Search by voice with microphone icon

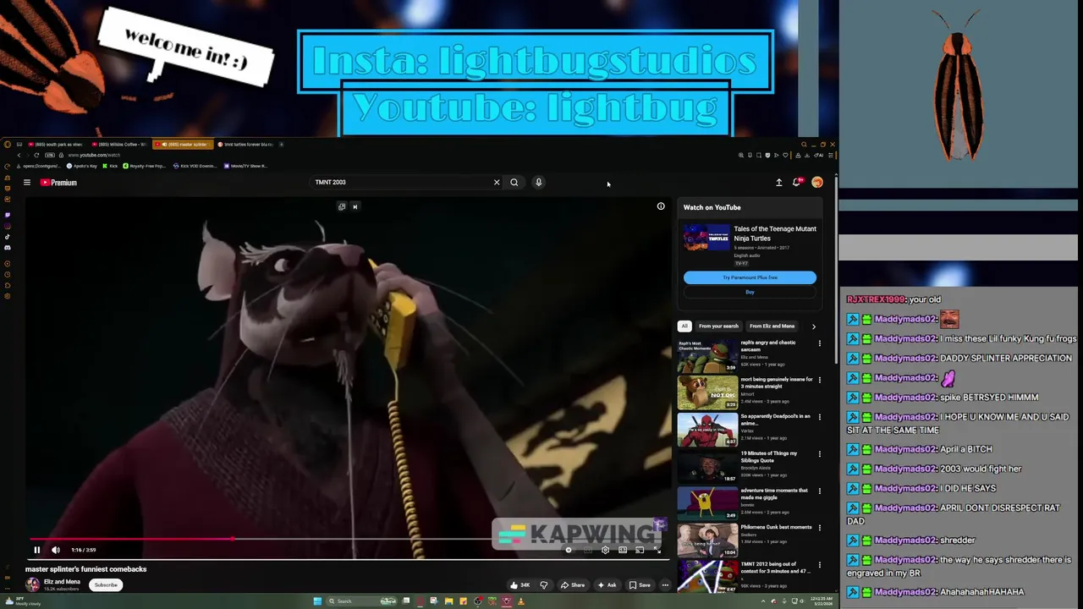(538, 182)
